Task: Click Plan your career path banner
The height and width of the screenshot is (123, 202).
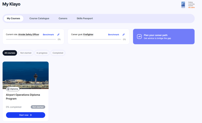Action: pos(164,37)
